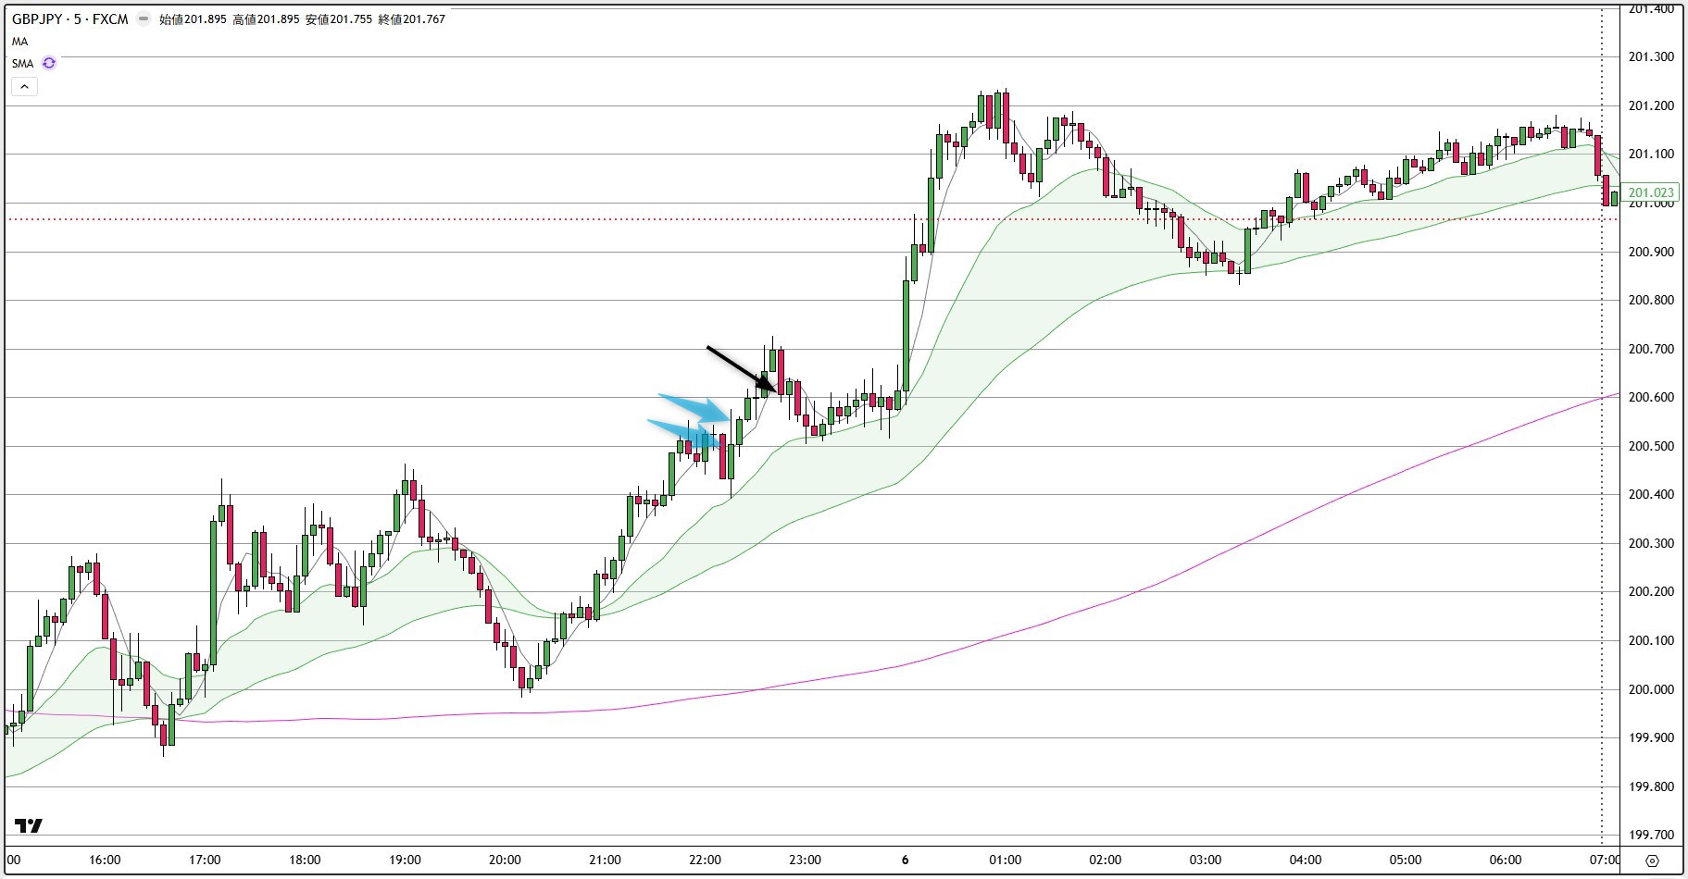Click the 20:00 label on the time axis
This screenshot has height=879, width=1688.
[x=505, y=860]
